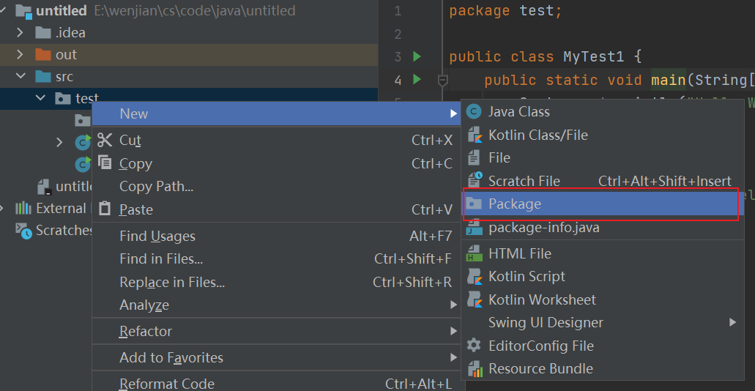The image size is (755, 391).
Task: Click the untitled.iml file icon
Action: [x=44, y=187]
